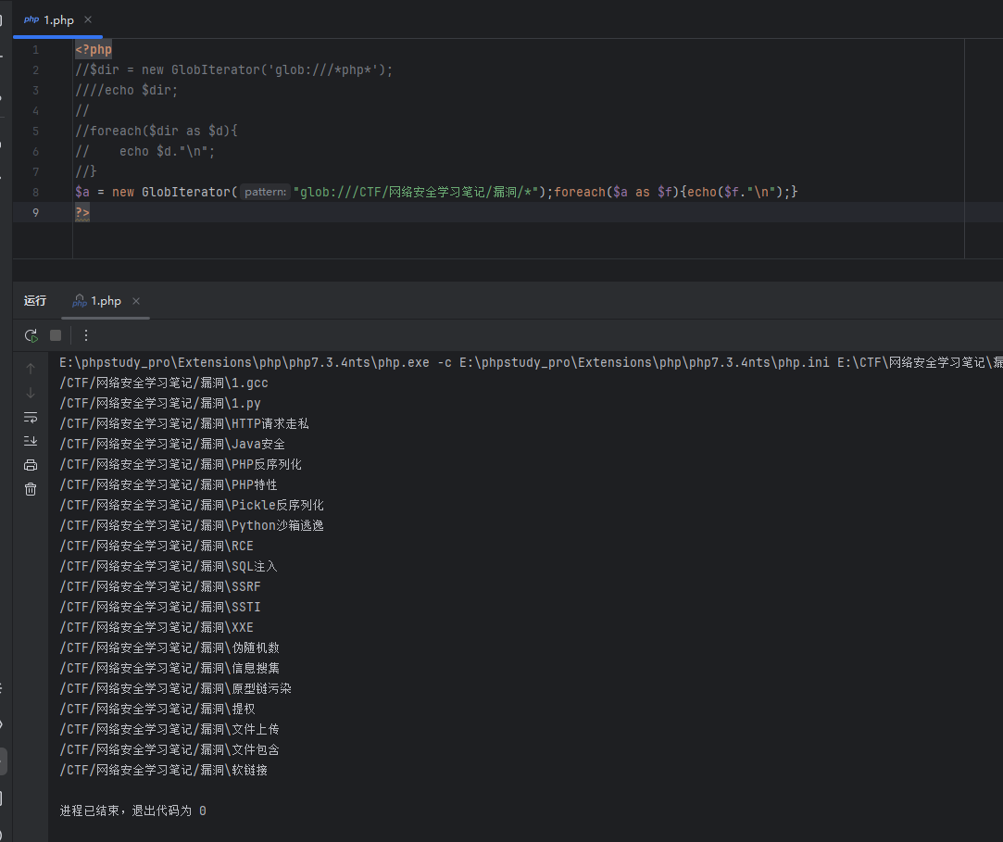Image resolution: width=1003 pixels, height=842 pixels.
Task: Clear console output with trash icon
Action: 31,489
